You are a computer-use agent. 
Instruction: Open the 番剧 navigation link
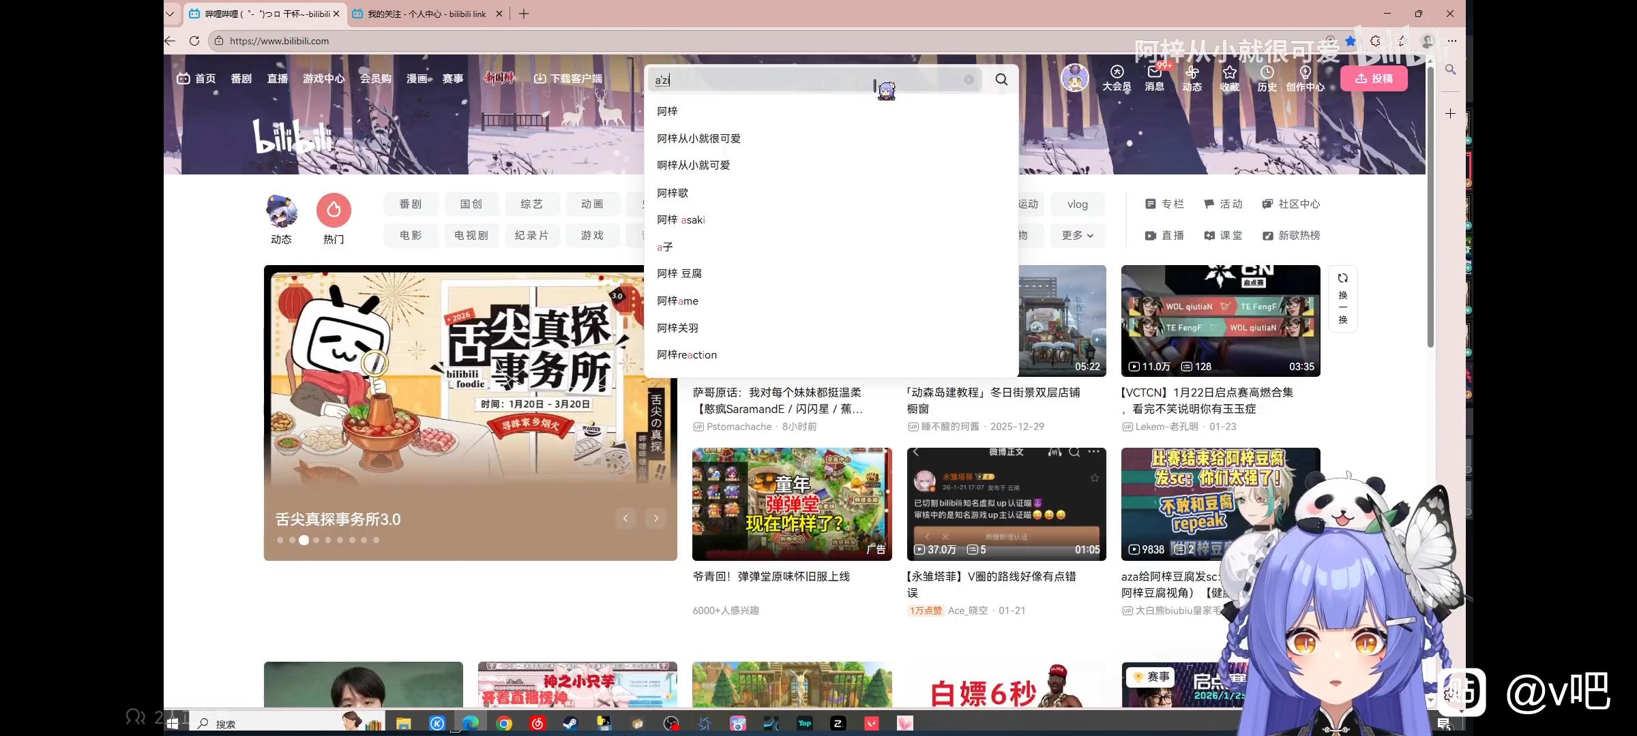(x=241, y=78)
